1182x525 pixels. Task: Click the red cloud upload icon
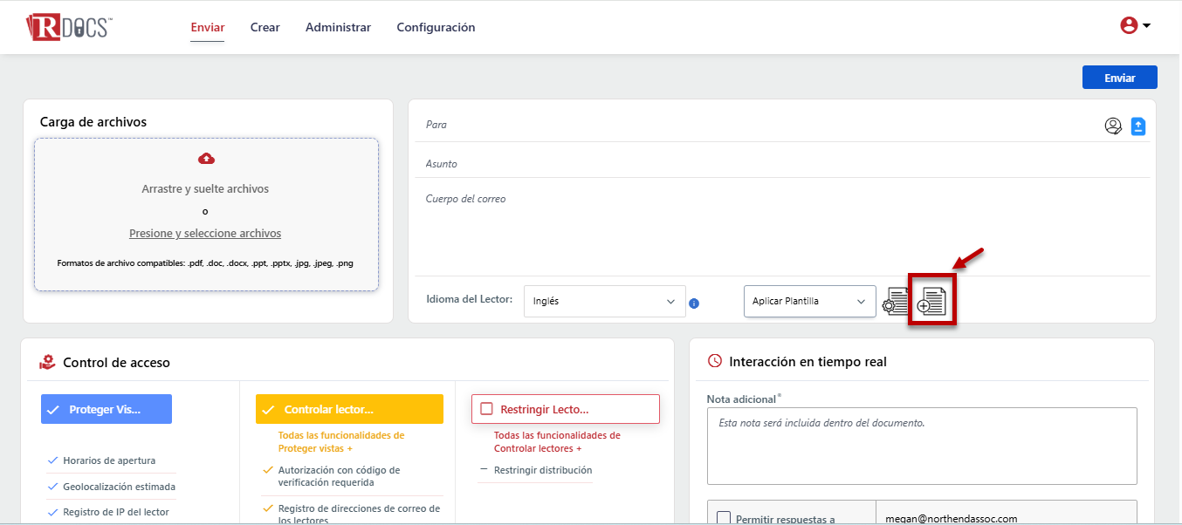[x=206, y=159]
